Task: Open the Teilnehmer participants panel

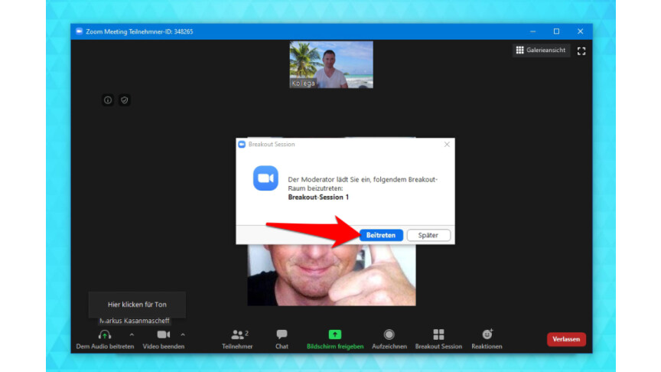Action: tap(237, 339)
